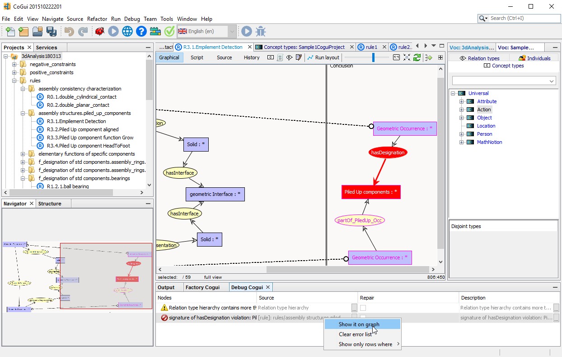
Task: Click the Navigator graph thumbnail
Action: 77,277
